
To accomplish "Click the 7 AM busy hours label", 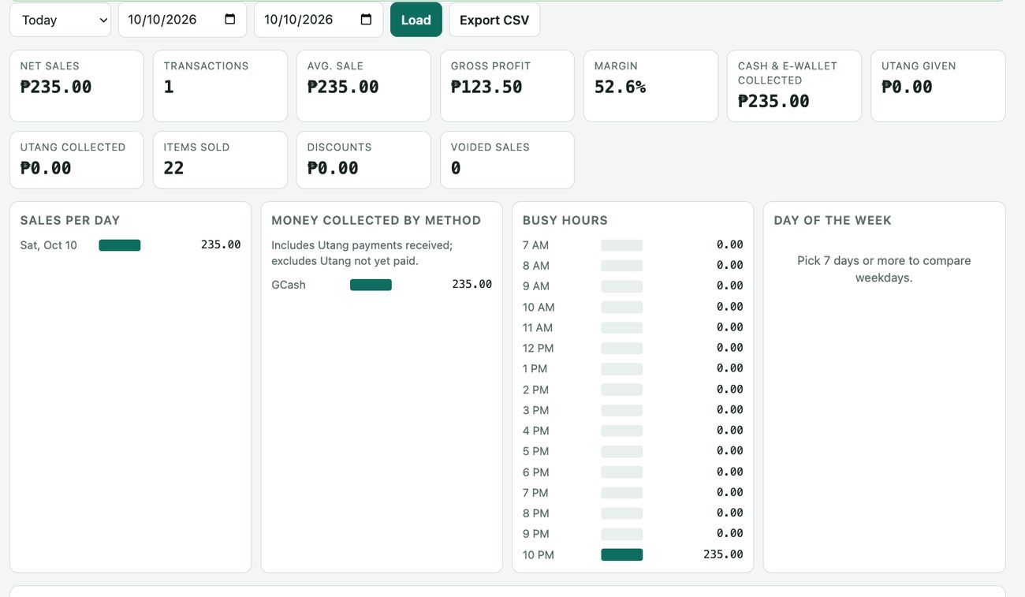I will pos(536,245).
